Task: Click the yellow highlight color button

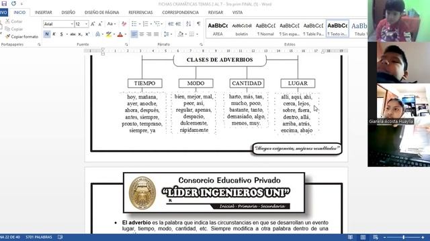Action: coord(109,34)
